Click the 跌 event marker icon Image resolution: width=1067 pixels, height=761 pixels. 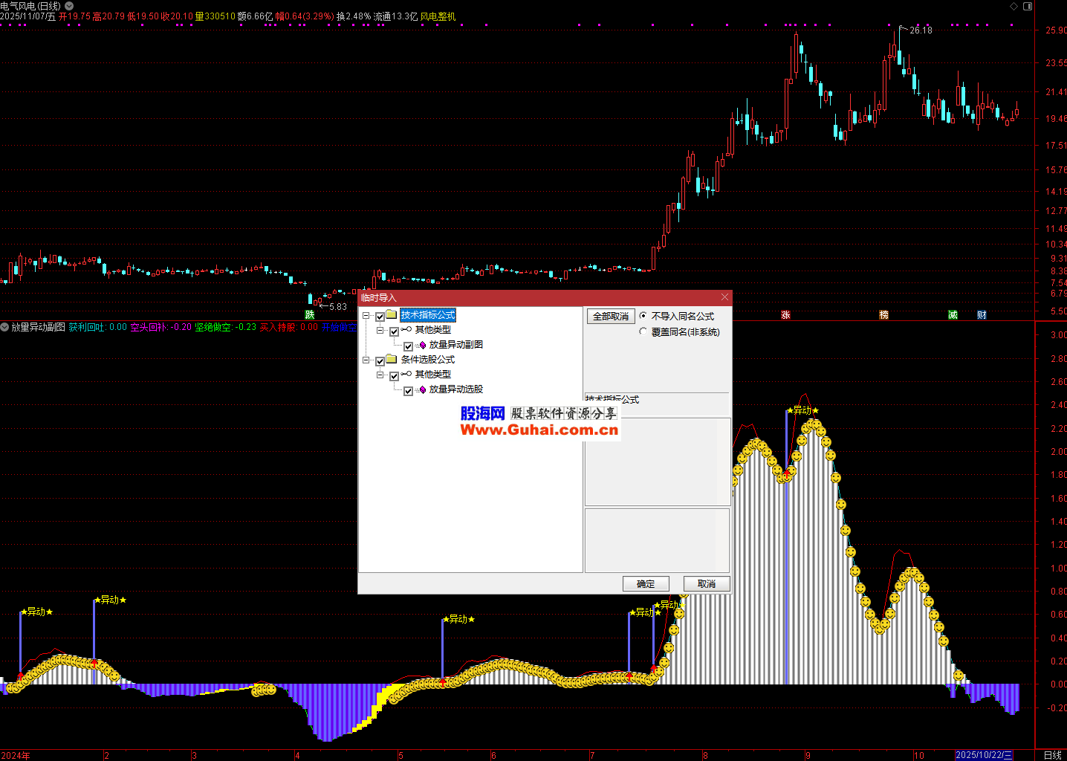(x=310, y=315)
